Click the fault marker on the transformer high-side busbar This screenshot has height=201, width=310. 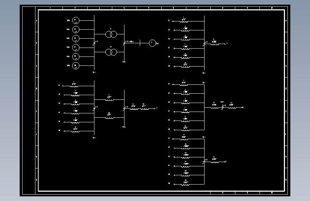click(125, 43)
